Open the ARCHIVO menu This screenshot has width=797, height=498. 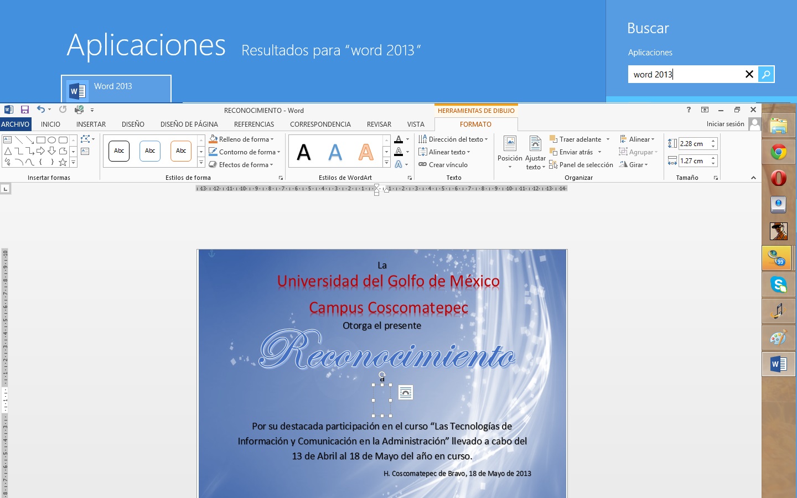pyautogui.click(x=15, y=124)
